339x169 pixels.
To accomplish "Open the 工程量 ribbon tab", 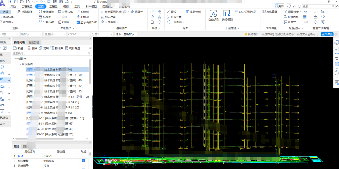I will pyautogui.click(x=53, y=6).
